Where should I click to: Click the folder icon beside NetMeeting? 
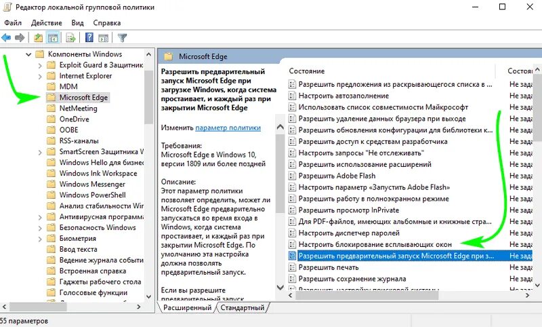pyautogui.click(x=51, y=109)
